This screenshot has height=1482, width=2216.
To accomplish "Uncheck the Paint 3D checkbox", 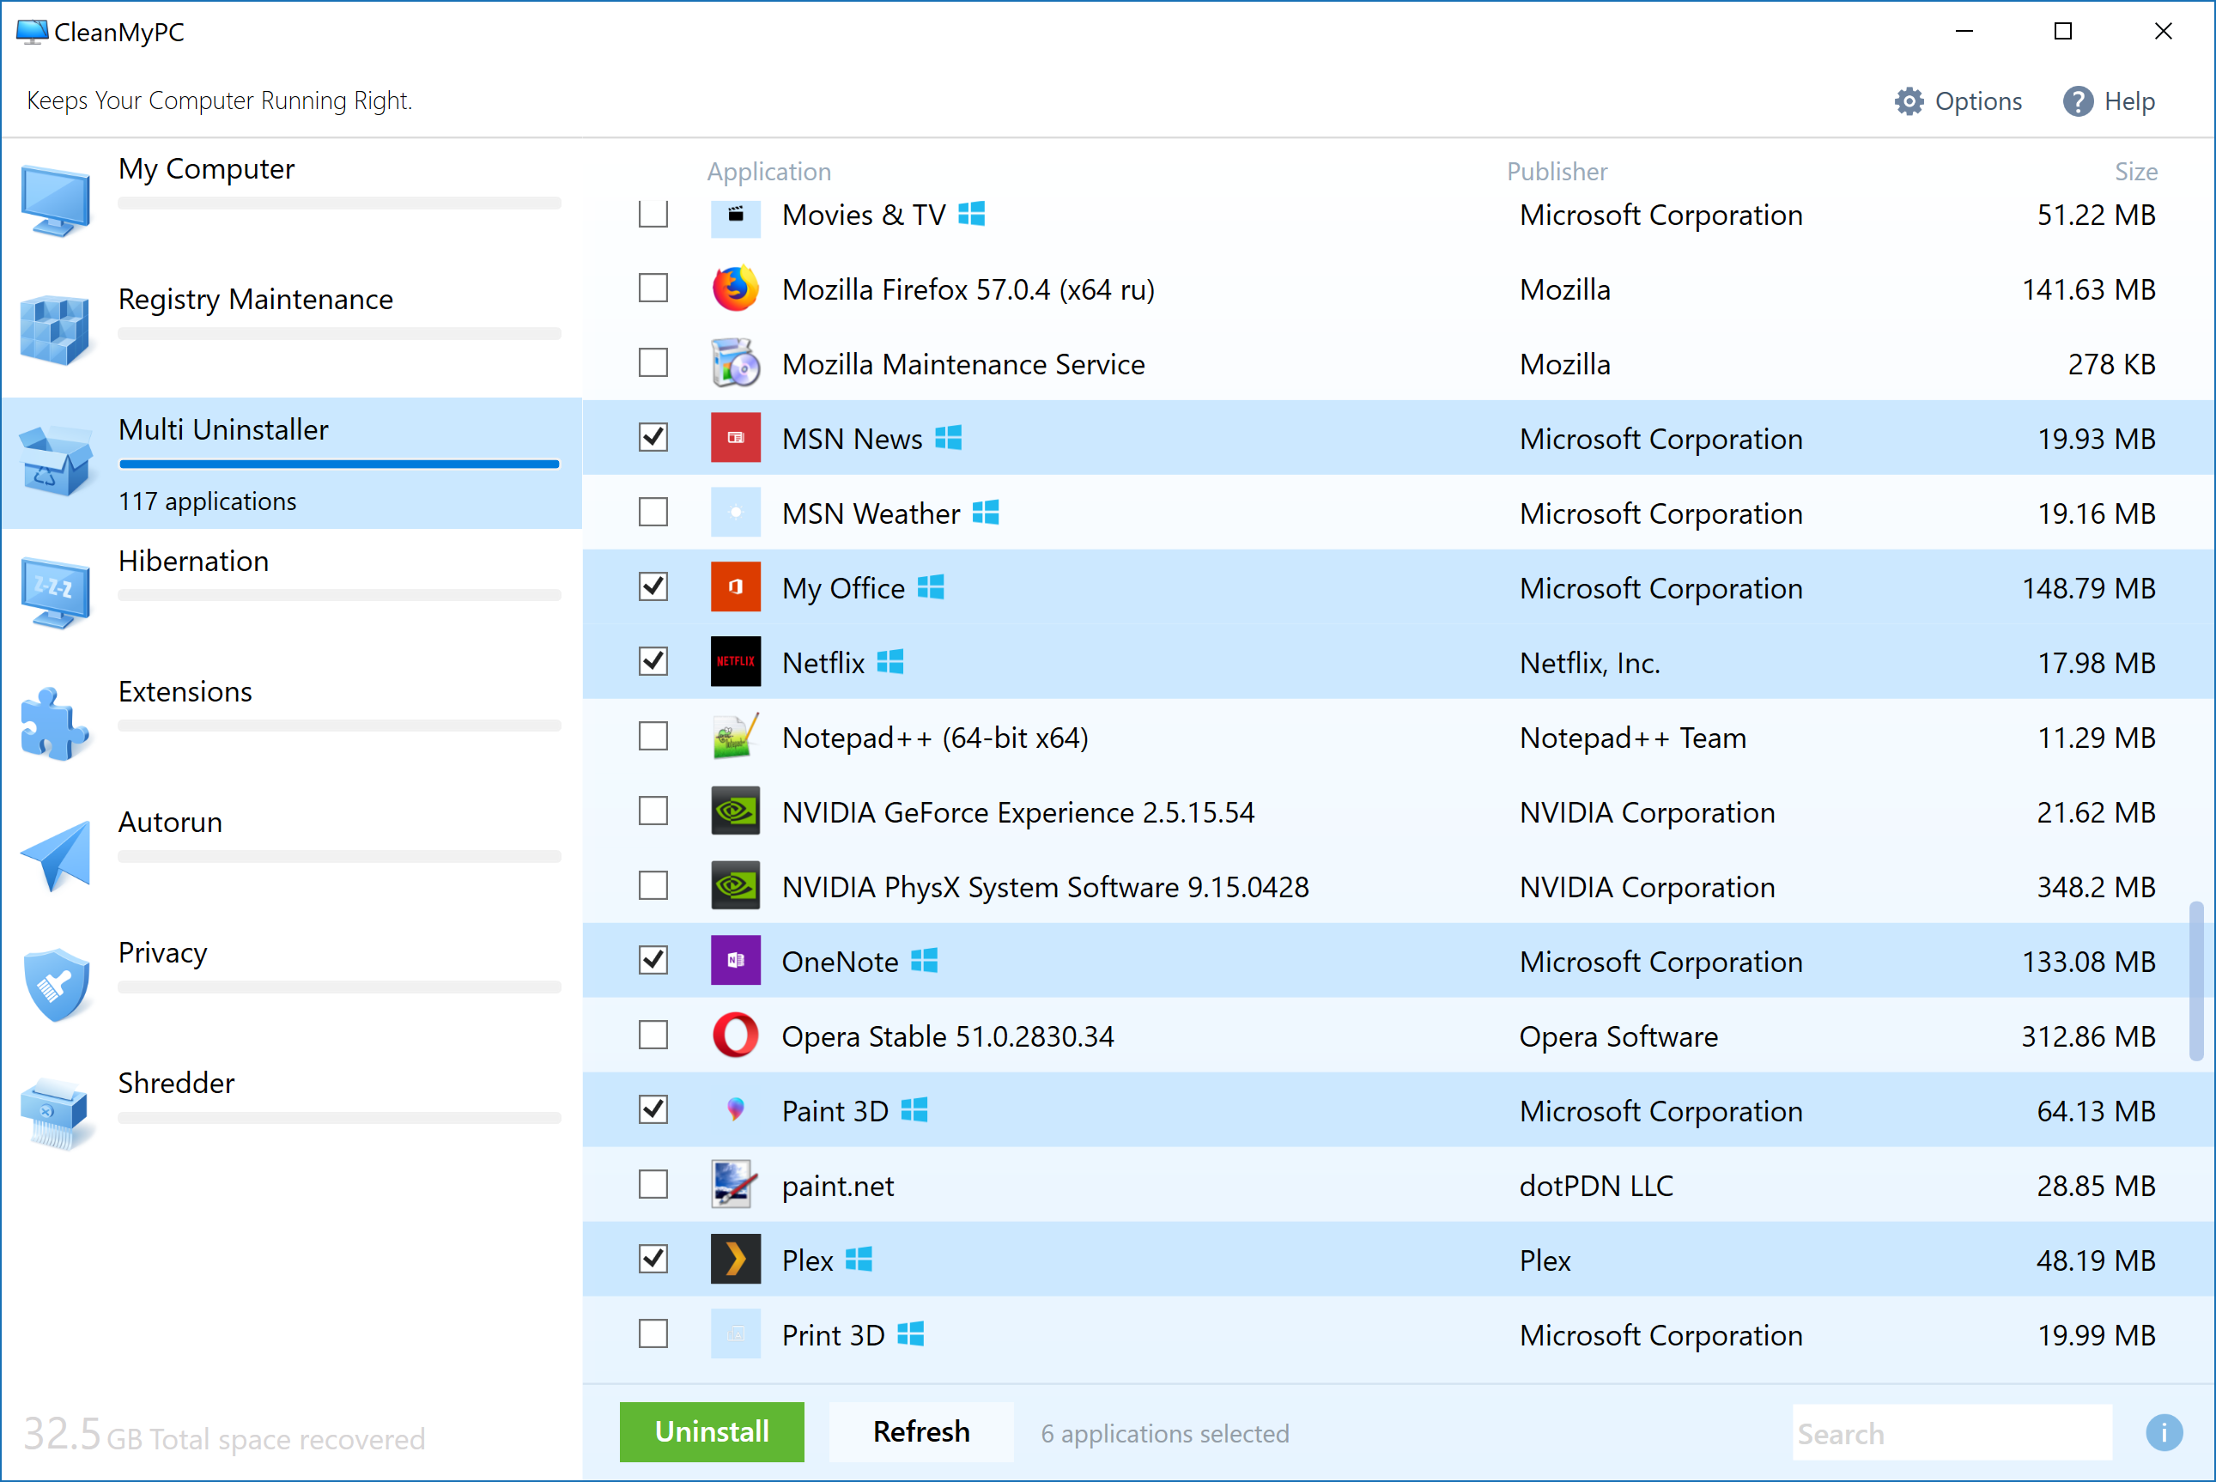I will (653, 1109).
